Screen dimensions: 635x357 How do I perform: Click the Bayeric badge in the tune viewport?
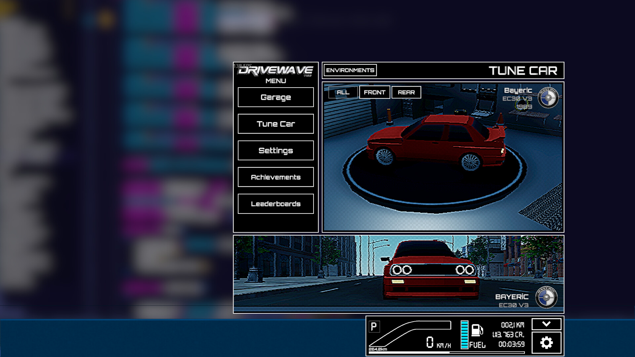548,98
